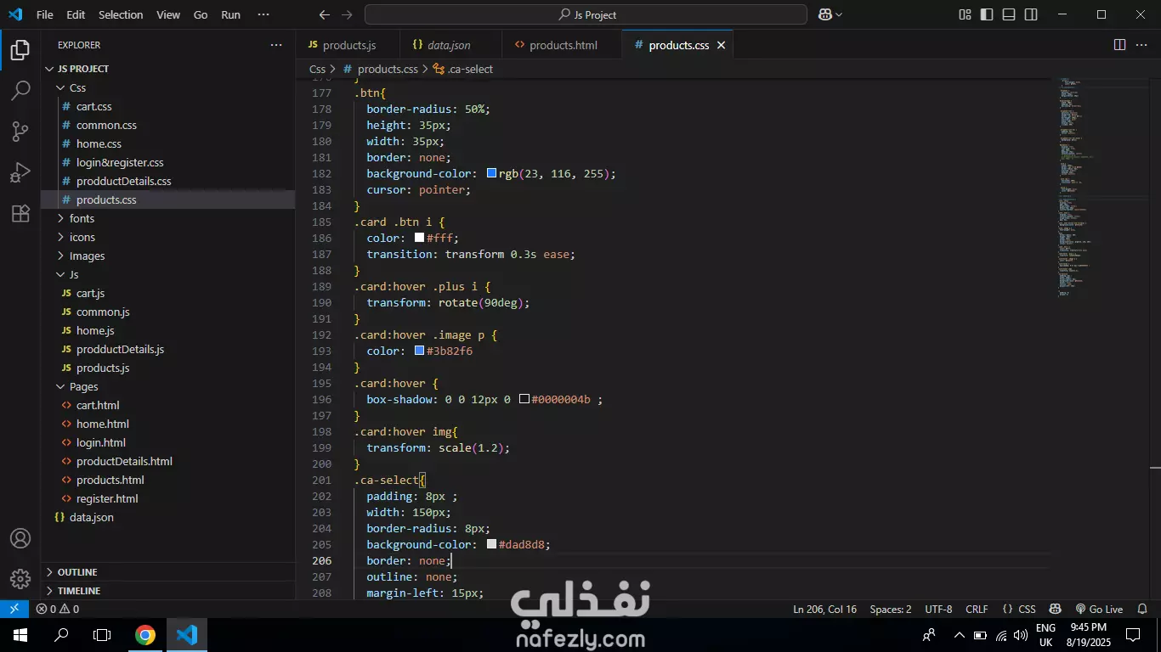Toggle the bottom Panel
Image resolution: width=1161 pixels, height=652 pixels.
pyautogui.click(x=1009, y=14)
